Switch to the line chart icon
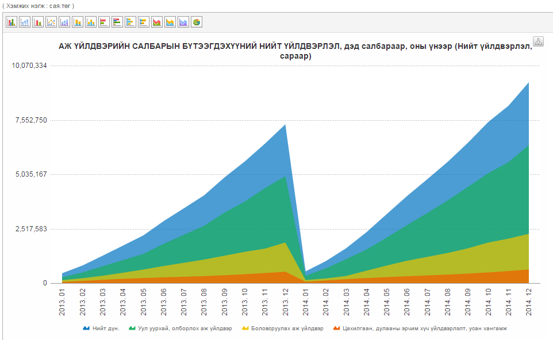The width and height of the screenshot is (553, 340). click(51, 22)
